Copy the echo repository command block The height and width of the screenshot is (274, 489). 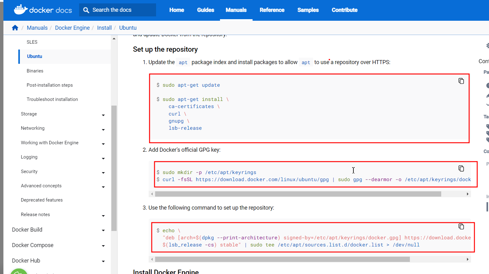[x=461, y=227]
